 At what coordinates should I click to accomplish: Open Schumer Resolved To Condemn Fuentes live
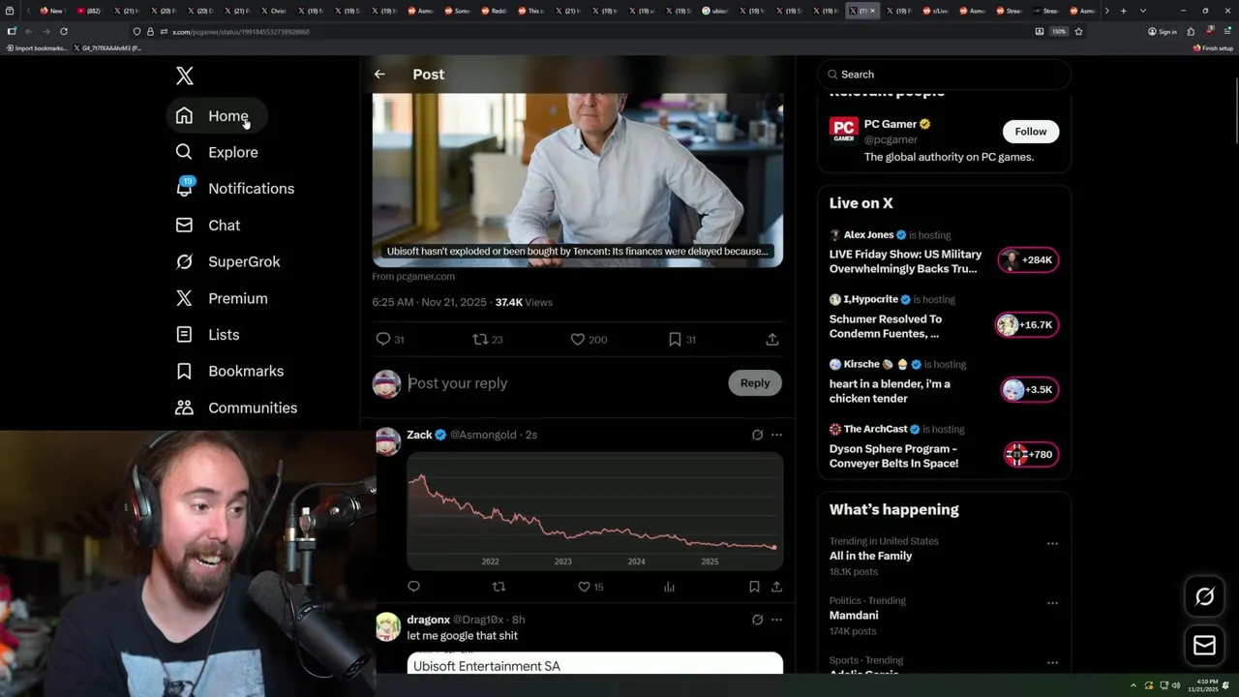point(886,326)
